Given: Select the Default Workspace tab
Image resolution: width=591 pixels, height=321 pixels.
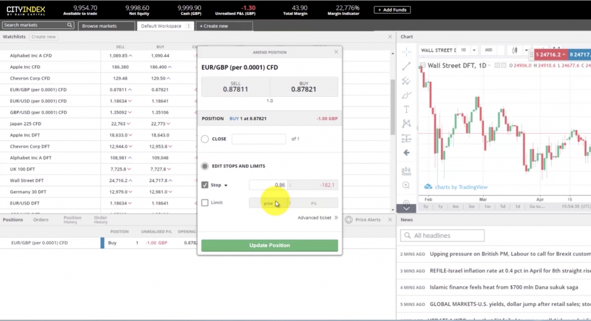Looking at the screenshot, I should click(x=161, y=26).
